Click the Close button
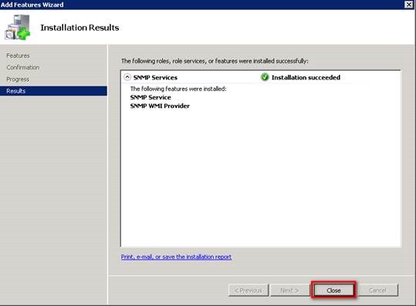This screenshot has width=416, height=306. [x=333, y=291]
